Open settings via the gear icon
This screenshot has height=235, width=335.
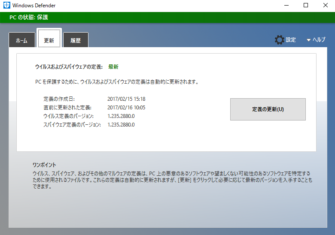point(279,40)
